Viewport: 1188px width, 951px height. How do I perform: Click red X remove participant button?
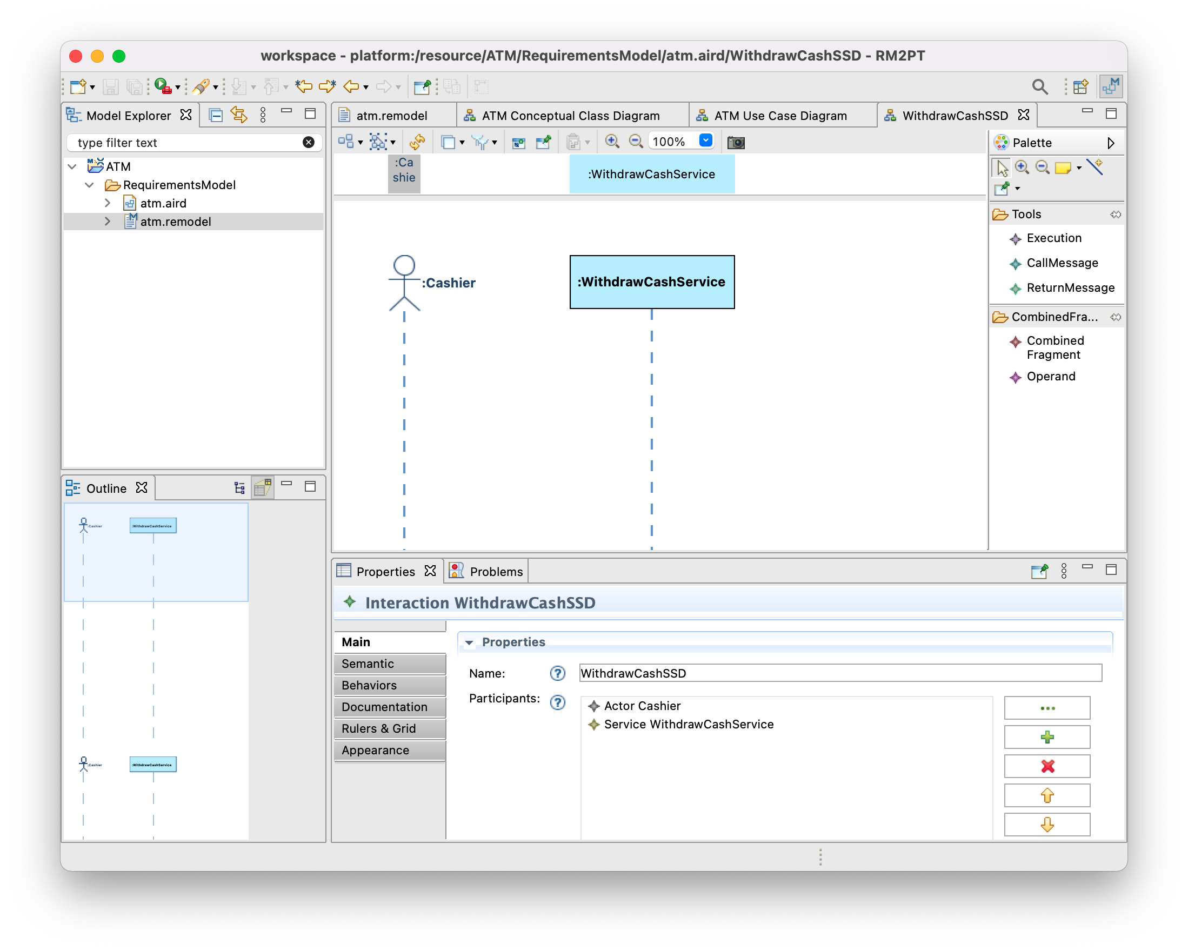1046,766
